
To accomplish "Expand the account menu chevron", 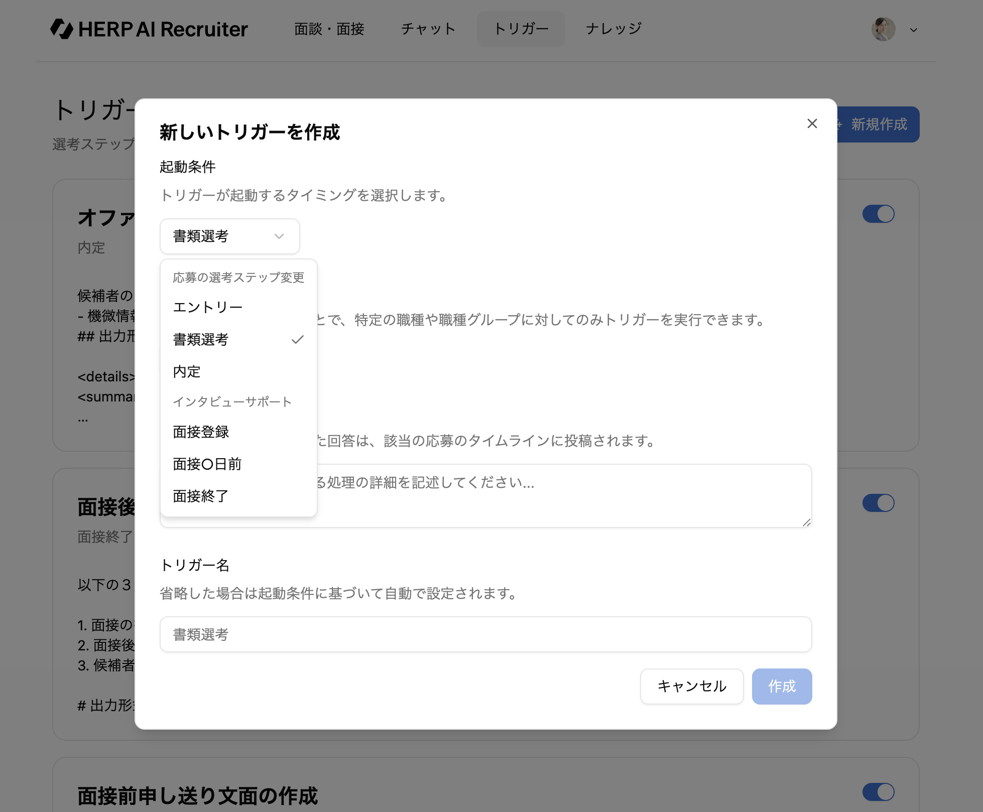I will pos(914,30).
